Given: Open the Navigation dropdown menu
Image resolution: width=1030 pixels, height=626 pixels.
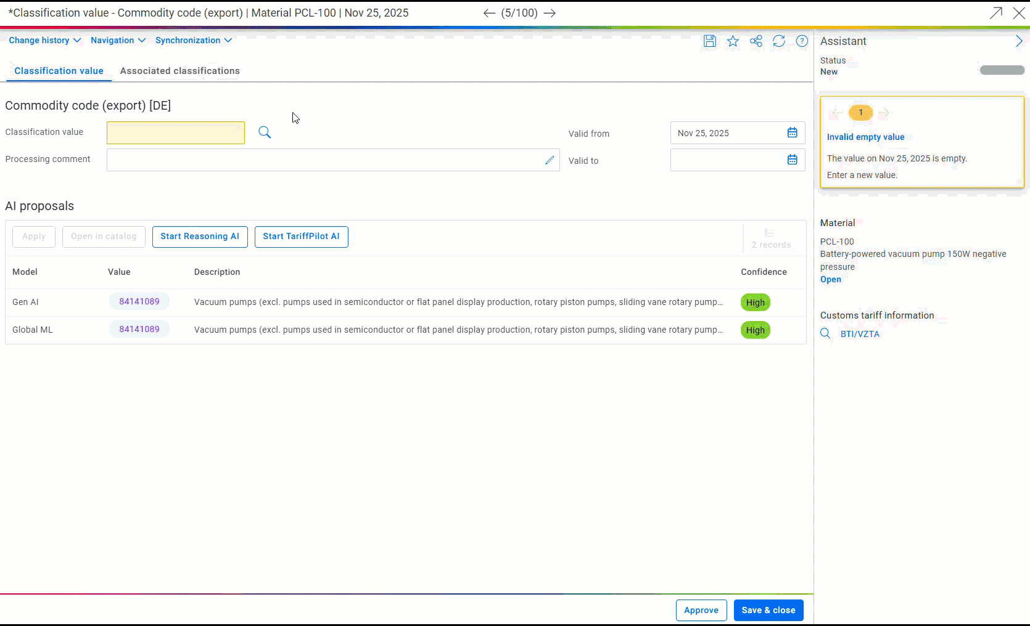Looking at the screenshot, I should [x=118, y=41].
